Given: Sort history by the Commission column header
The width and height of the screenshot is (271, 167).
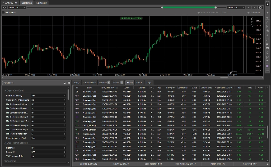Looking at the screenshot, I should point(182,88).
